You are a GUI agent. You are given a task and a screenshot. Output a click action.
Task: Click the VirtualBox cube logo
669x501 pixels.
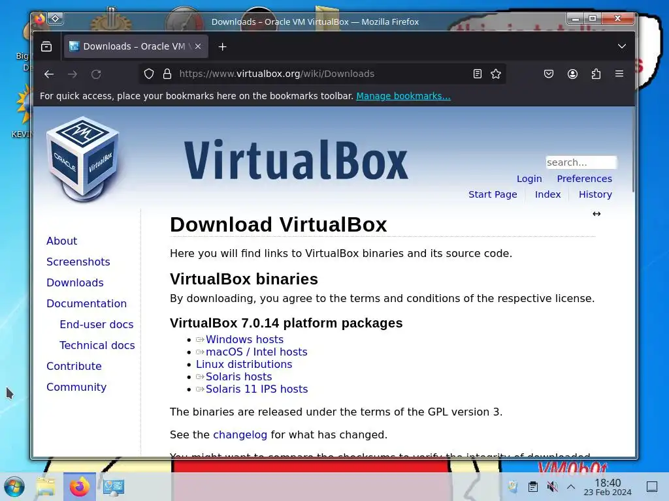(83, 159)
